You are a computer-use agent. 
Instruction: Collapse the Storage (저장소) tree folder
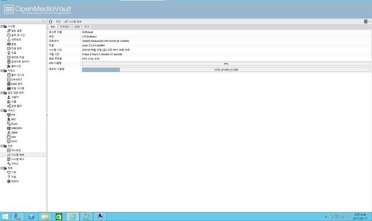pyautogui.click(x=2, y=70)
